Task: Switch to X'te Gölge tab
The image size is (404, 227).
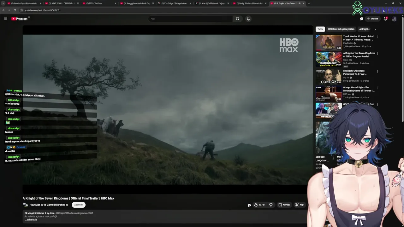Action: 174,3
